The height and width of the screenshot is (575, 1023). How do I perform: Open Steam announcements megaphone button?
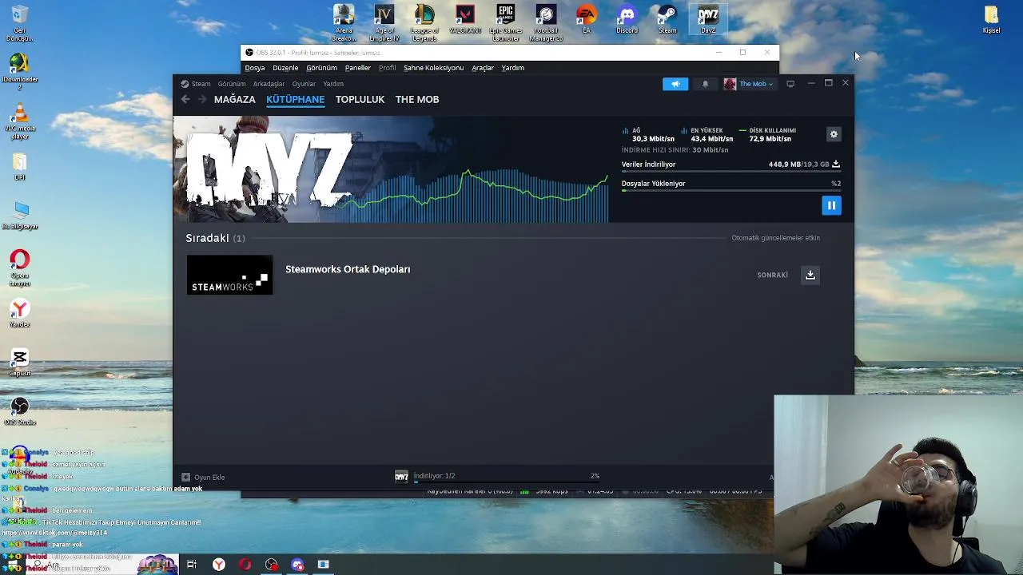pos(675,84)
